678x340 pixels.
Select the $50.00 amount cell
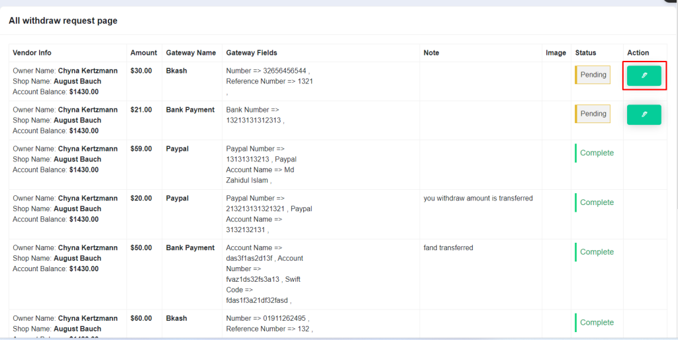pyautogui.click(x=141, y=247)
